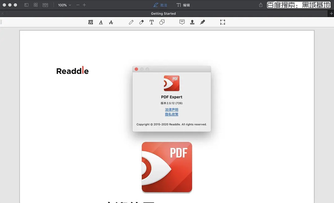Switch to page thumbnails grid view
Image resolution: width=334 pixels, height=203 pixels.
pos(36,5)
